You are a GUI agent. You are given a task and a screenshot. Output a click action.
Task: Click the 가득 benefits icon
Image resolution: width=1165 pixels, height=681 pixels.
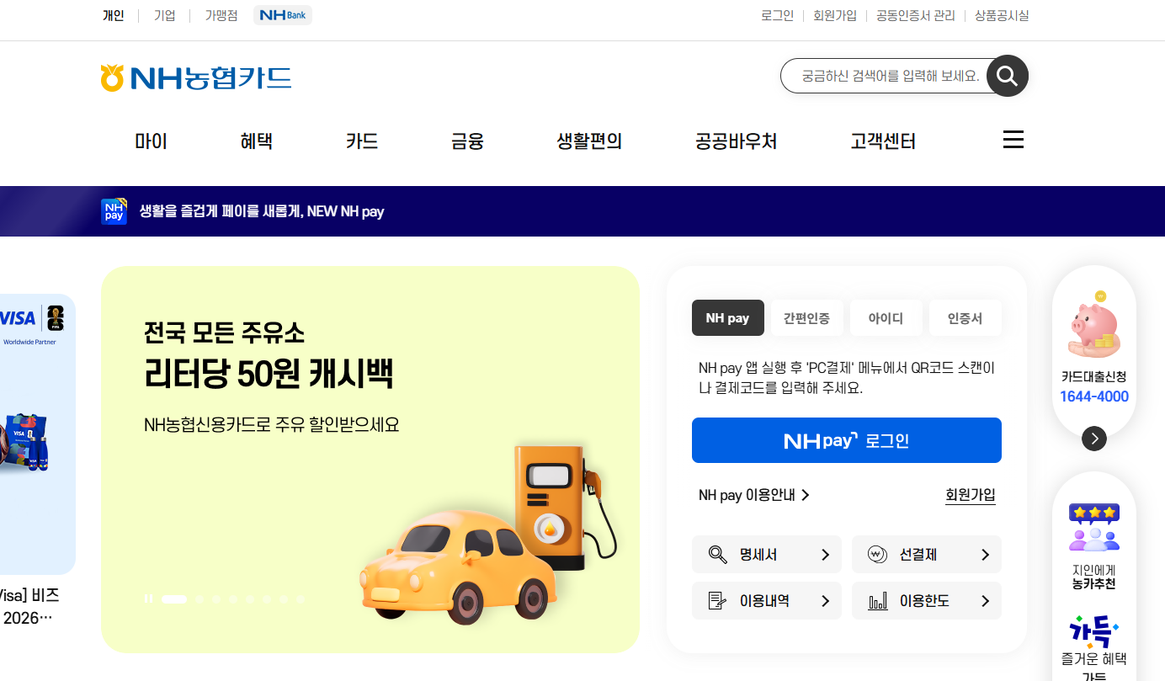coord(1093,631)
